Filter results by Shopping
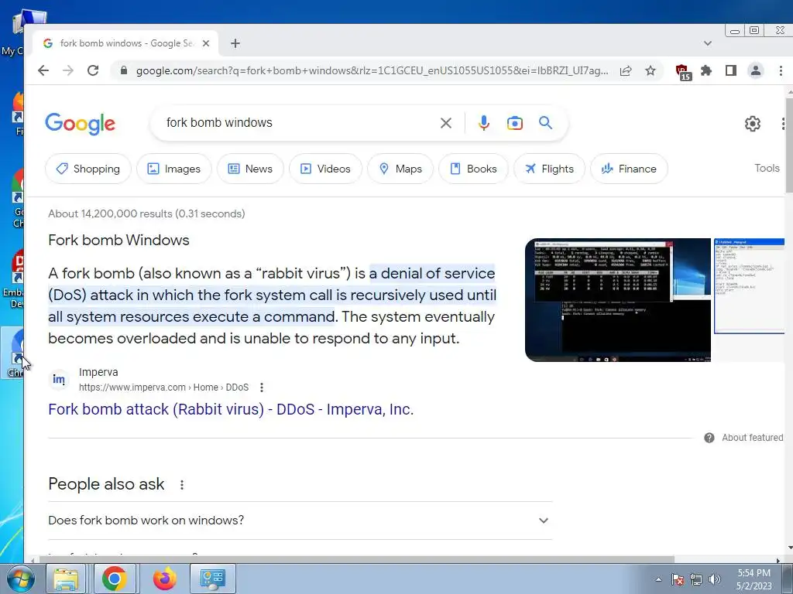The image size is (793, 594). point(88,169)
